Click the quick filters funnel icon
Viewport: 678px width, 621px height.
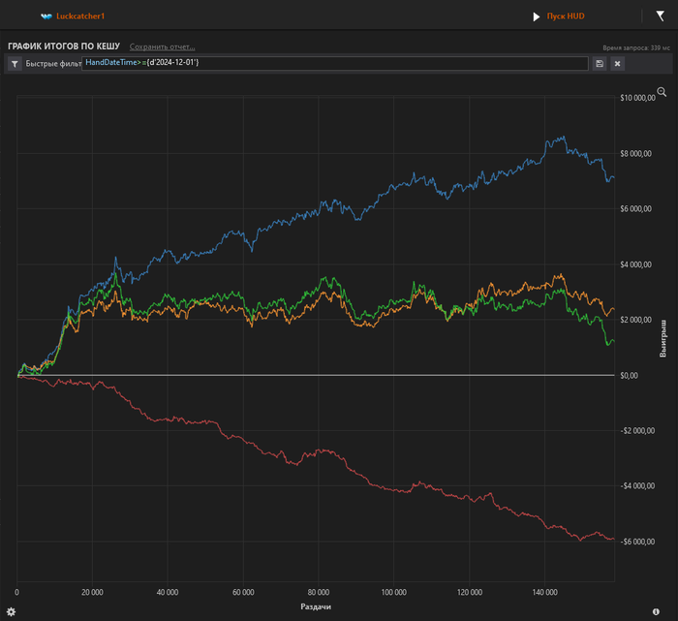coord(15,64)
